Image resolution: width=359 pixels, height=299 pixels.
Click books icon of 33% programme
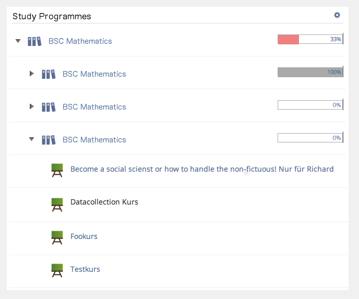click(34, 41)
